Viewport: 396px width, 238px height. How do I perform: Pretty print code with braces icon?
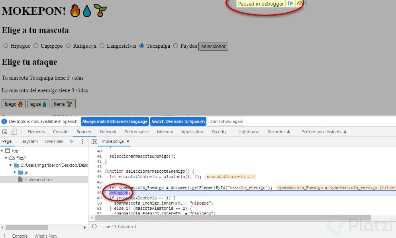[x=94, y=226]
